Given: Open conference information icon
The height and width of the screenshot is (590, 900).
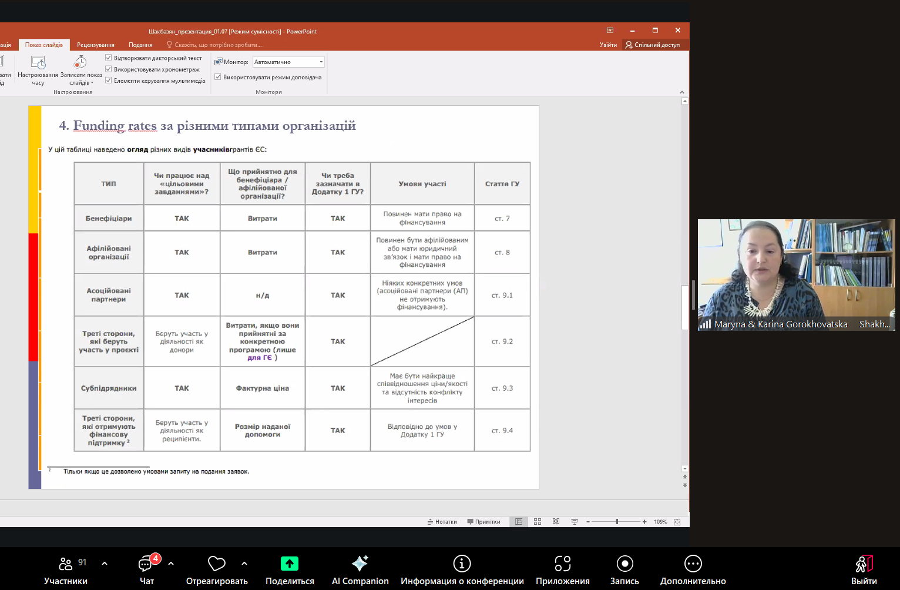Looking at the screenshot, I should (x=462, y=564).
